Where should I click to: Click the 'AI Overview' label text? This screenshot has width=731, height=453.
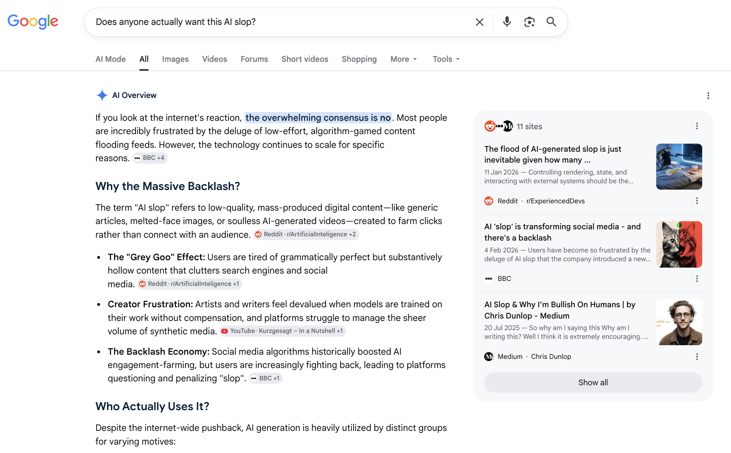tap(134, 95)
